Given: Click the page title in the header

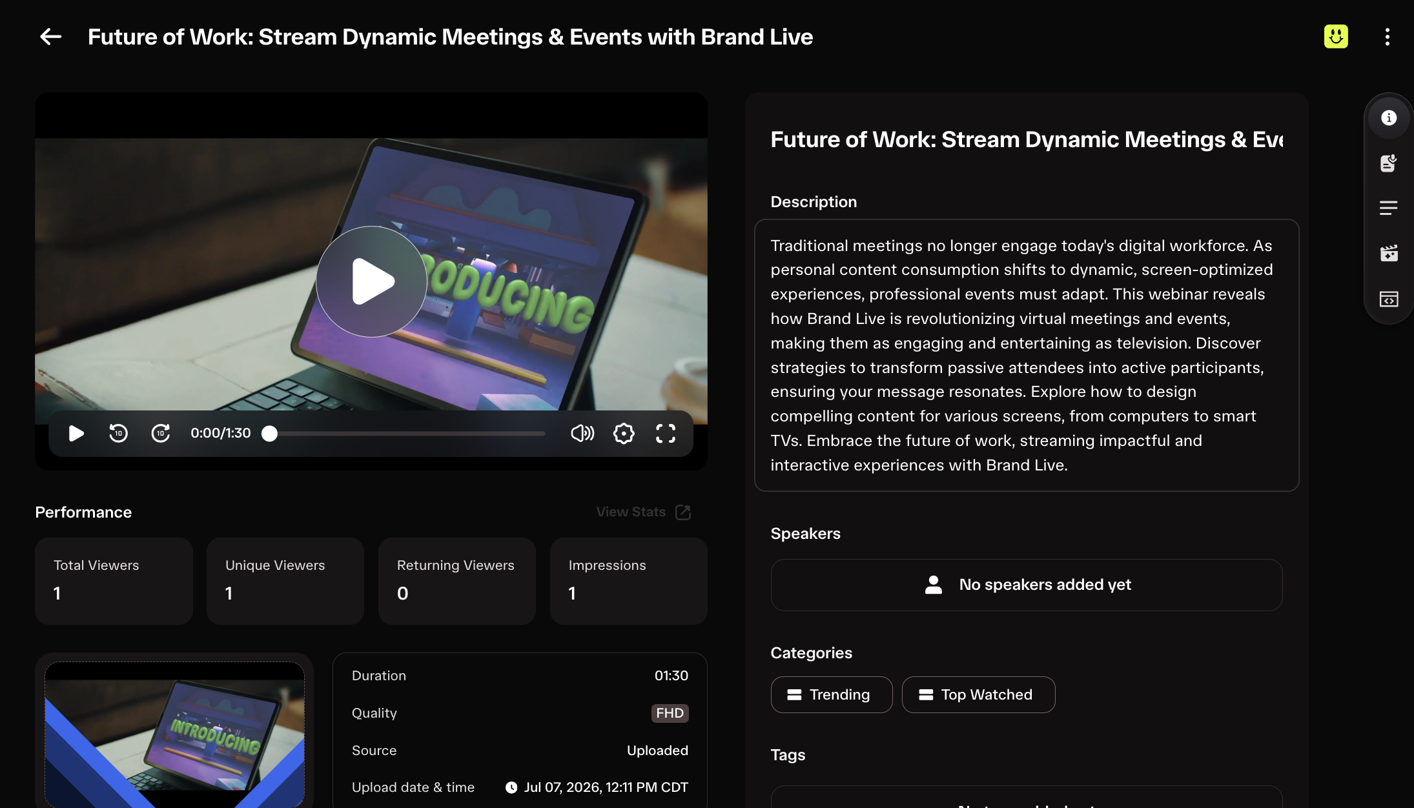Looking at the screenshot, I should [450, 37].
